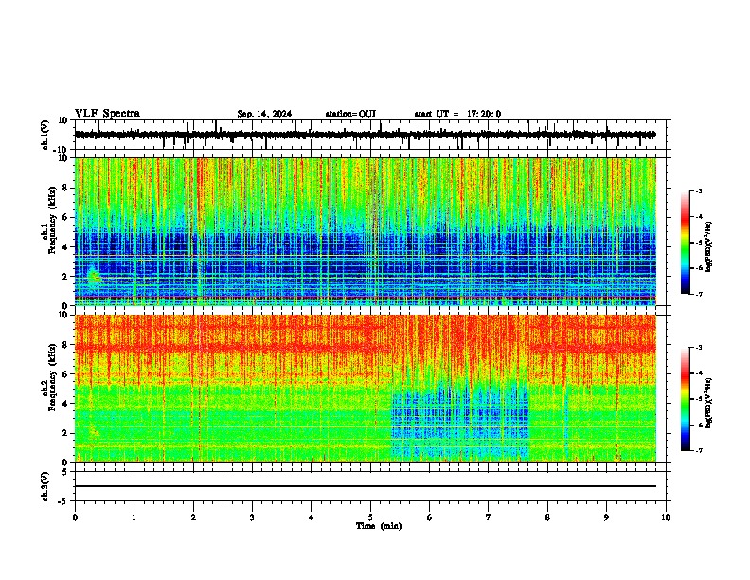Click the 'station=OUI' header text
The height and width of the screenshot is (580, 750).
tap(350, 114)
